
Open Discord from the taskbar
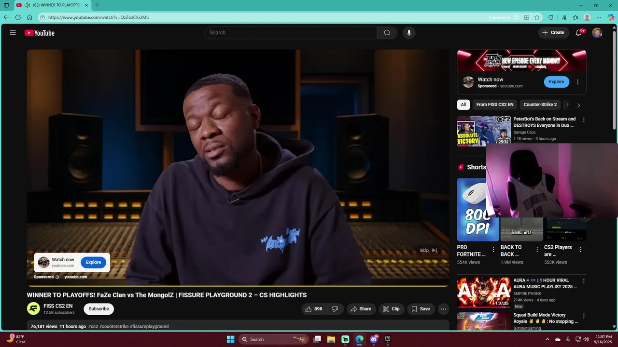(374, 339)
